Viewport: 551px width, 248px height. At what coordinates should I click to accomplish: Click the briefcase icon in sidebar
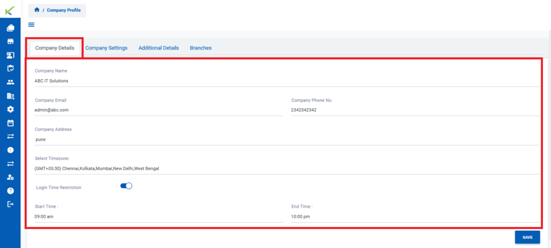pyautogui.click(x=11, y=28)
